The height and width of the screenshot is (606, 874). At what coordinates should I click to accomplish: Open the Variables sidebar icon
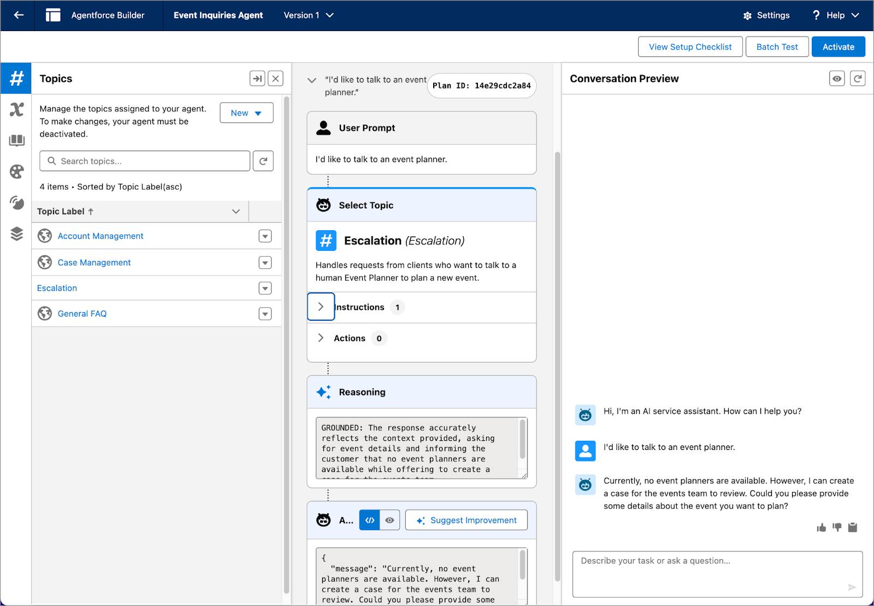tap(16, 110)
